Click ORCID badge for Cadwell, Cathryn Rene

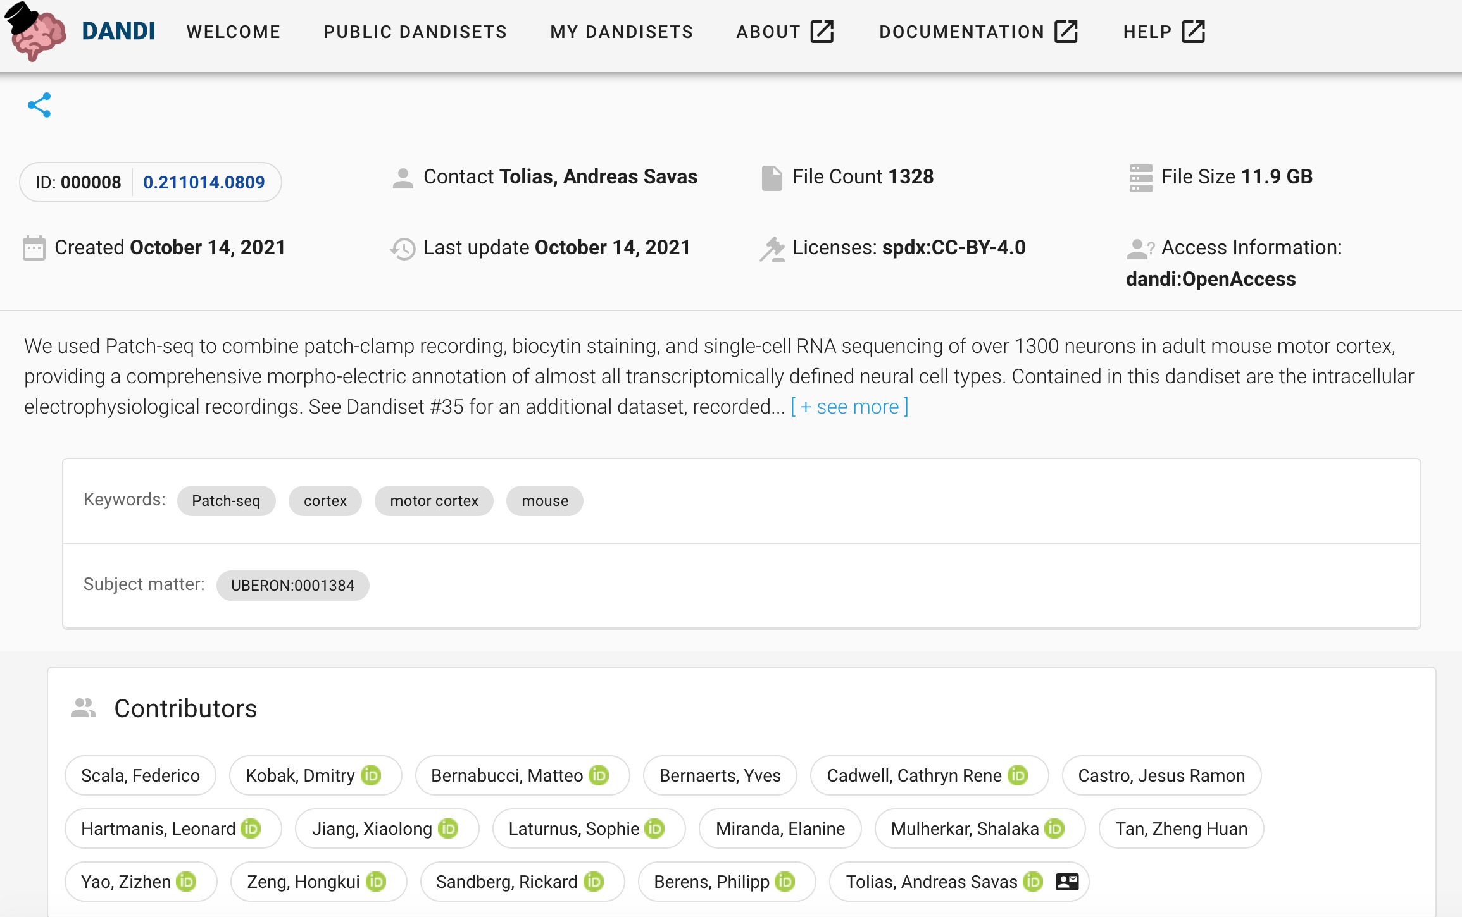tap(1018, 775)
